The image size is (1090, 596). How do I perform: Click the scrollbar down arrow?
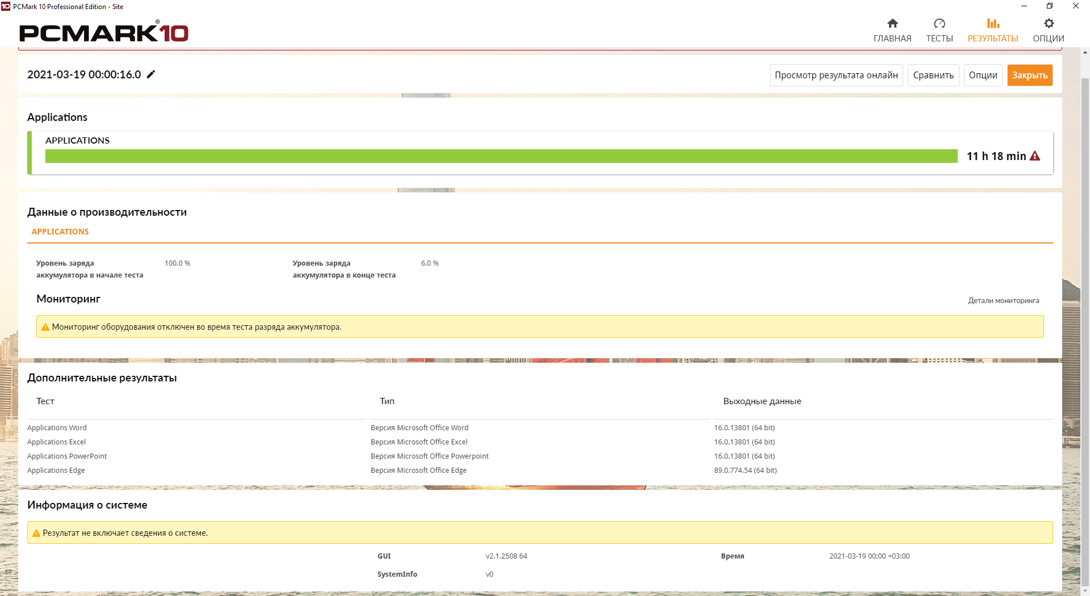tap(1085, 591)
